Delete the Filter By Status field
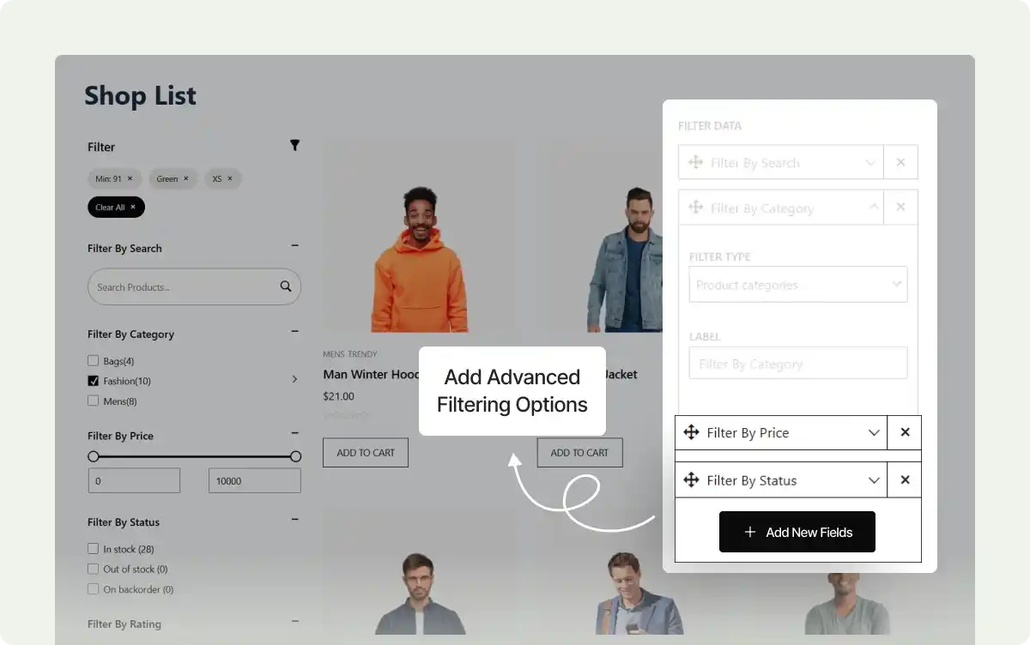Image resolution: width=1030 pixels, height=645 pixels. [905, 480]
